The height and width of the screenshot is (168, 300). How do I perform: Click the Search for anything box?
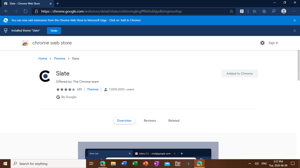click(x=48, y=164)
